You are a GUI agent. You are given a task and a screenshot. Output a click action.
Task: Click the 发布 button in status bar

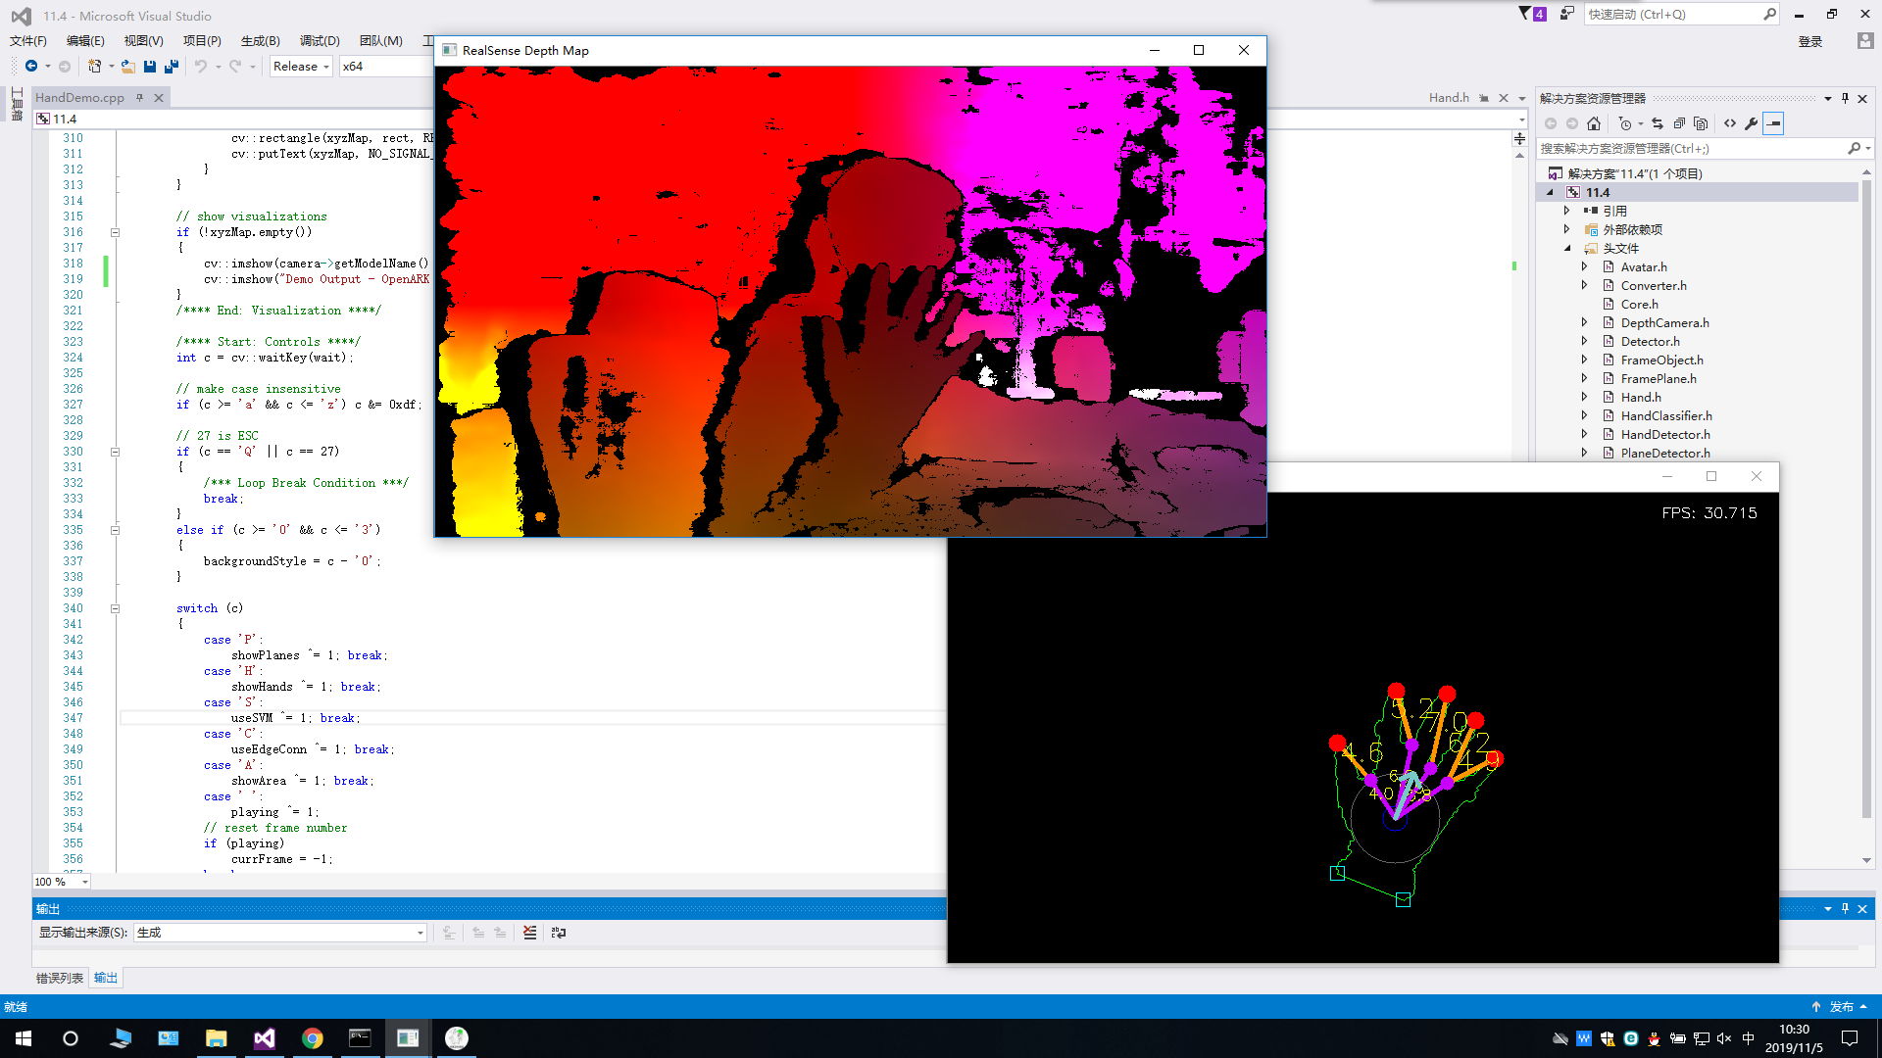pyautogui.click(x=1841, y=1007)
